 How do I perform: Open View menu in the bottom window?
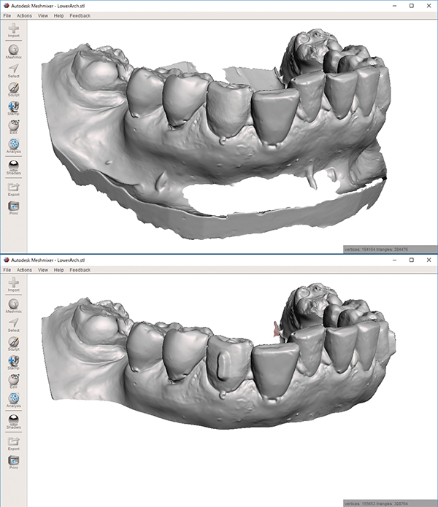tap(43, 270)
